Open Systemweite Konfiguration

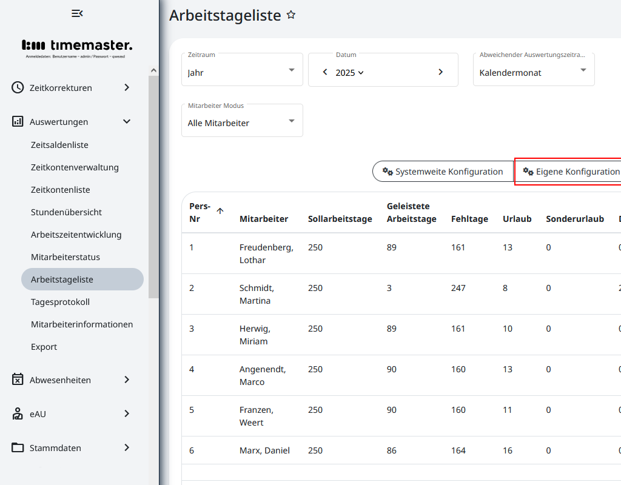(x=449, y=172)
